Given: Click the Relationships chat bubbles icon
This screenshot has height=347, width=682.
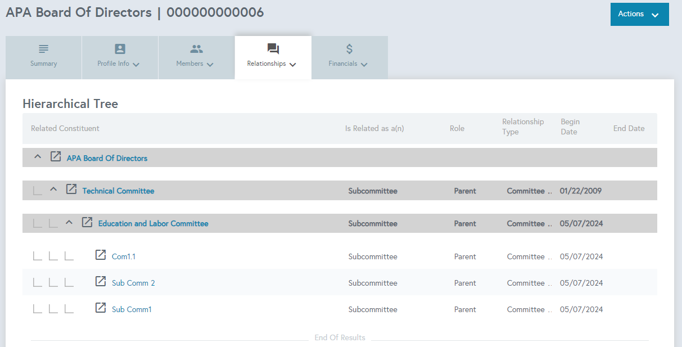Looking at the screenshot, I should point(273,49).
